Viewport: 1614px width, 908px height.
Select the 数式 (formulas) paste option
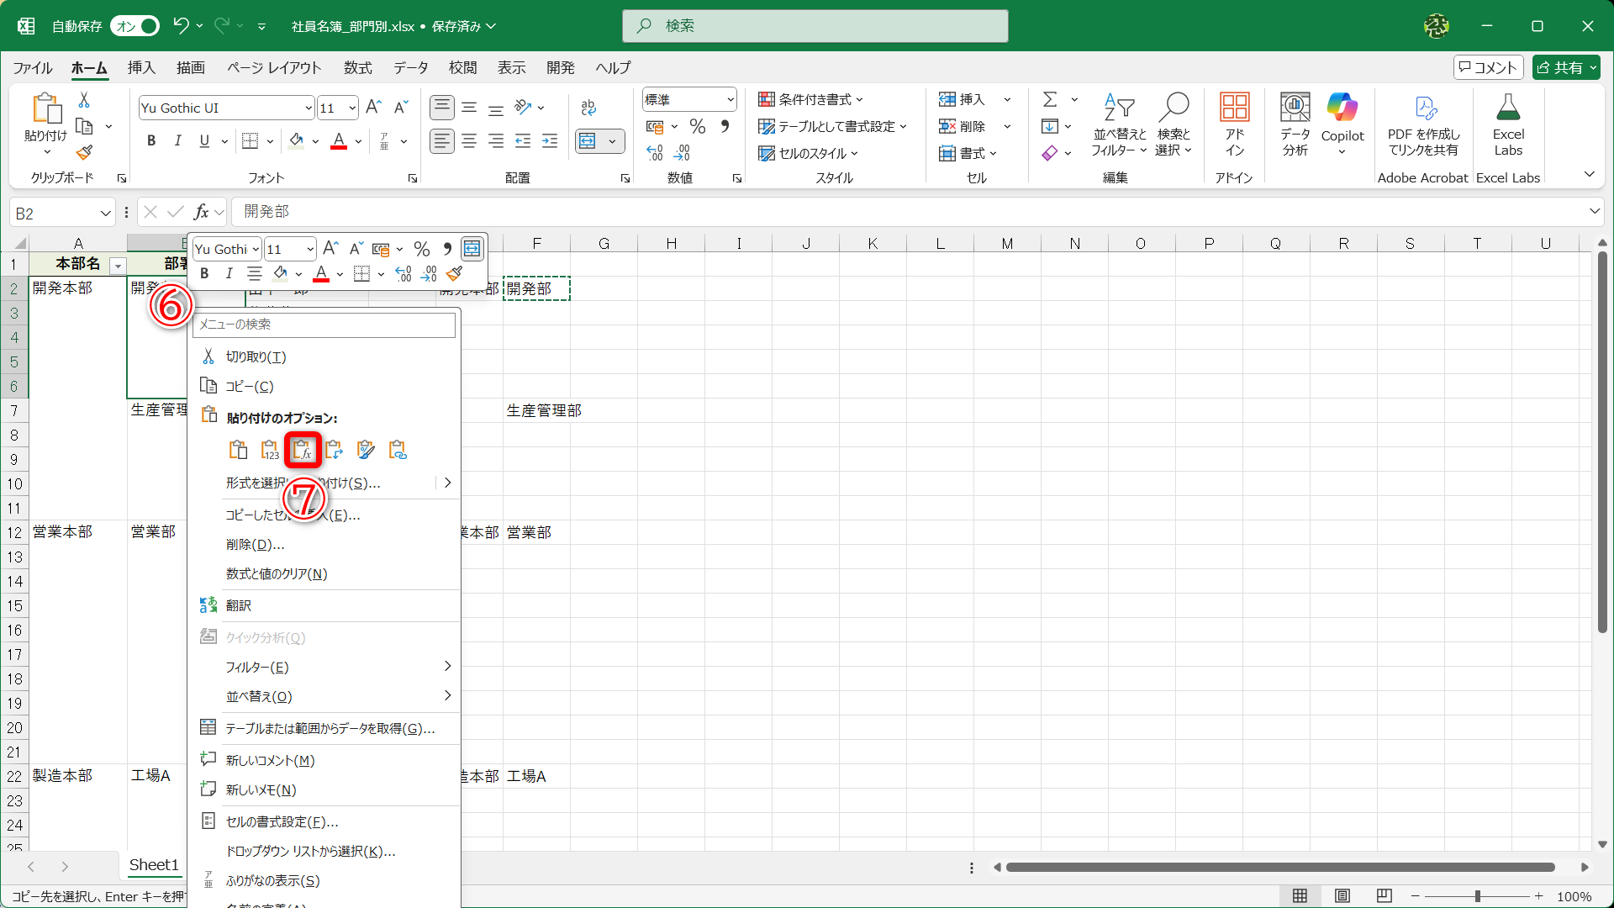point(303,449)
